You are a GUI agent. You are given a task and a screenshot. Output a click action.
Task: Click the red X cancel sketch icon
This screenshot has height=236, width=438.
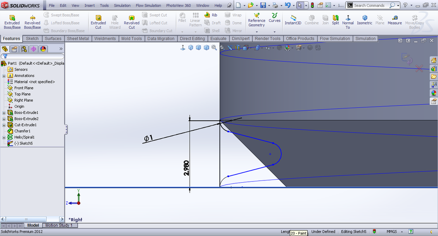[x=419, y=68]
